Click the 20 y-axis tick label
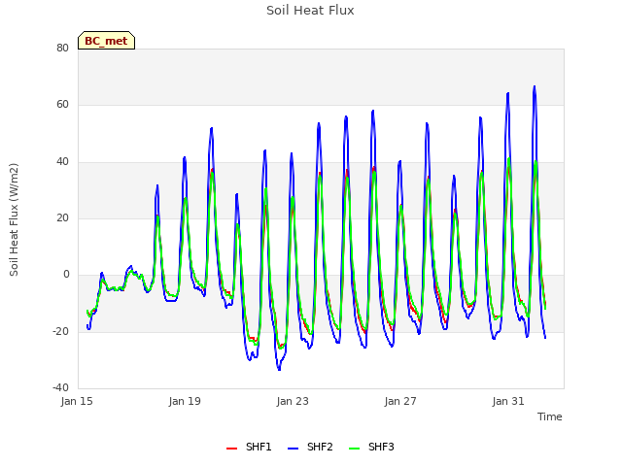Image resolution: width=622 pixels, height=466 pixels. (x=62, y=217)
